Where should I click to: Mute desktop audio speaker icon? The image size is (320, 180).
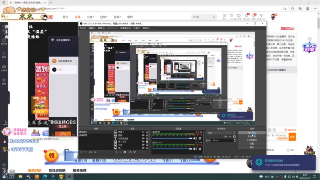pyautogui.click(x=195, y=138)
